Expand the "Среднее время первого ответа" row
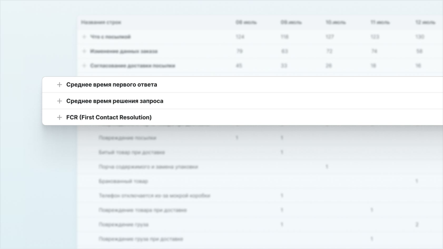Image resolution: width=443 pixels, height=249 pixels. tap(60, 85)
